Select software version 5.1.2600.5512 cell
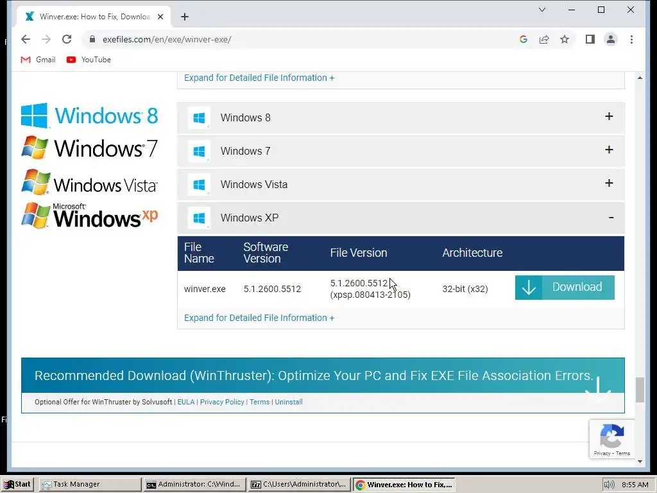The width and height of the screenshot is (657, 493). tap(272, 289)
